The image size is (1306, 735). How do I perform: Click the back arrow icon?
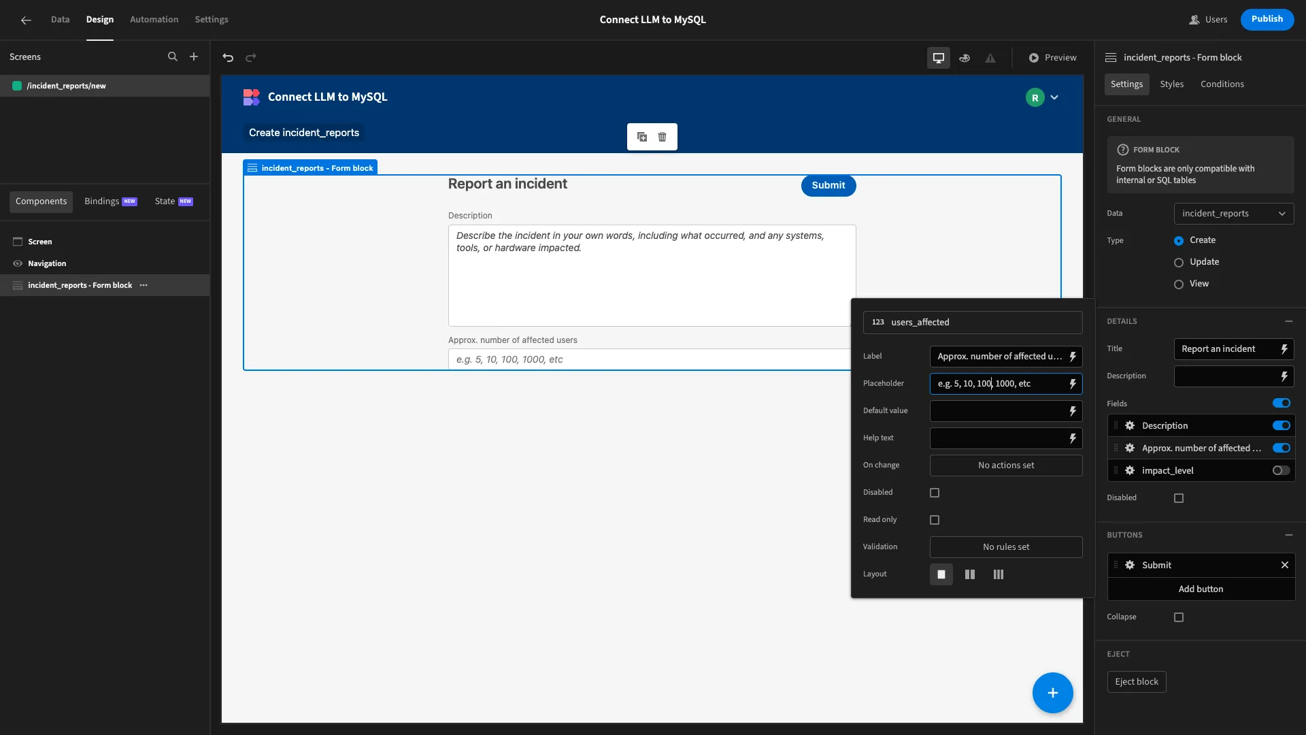[26, 20]
